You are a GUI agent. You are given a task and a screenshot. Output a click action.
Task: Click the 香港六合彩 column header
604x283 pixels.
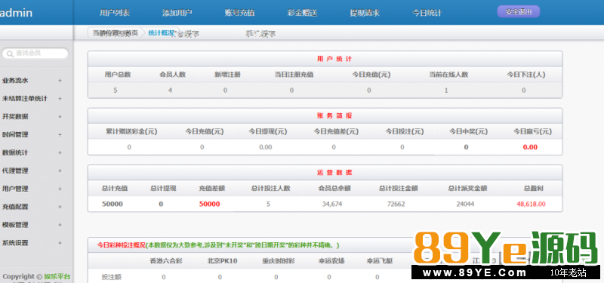[166, 261]
